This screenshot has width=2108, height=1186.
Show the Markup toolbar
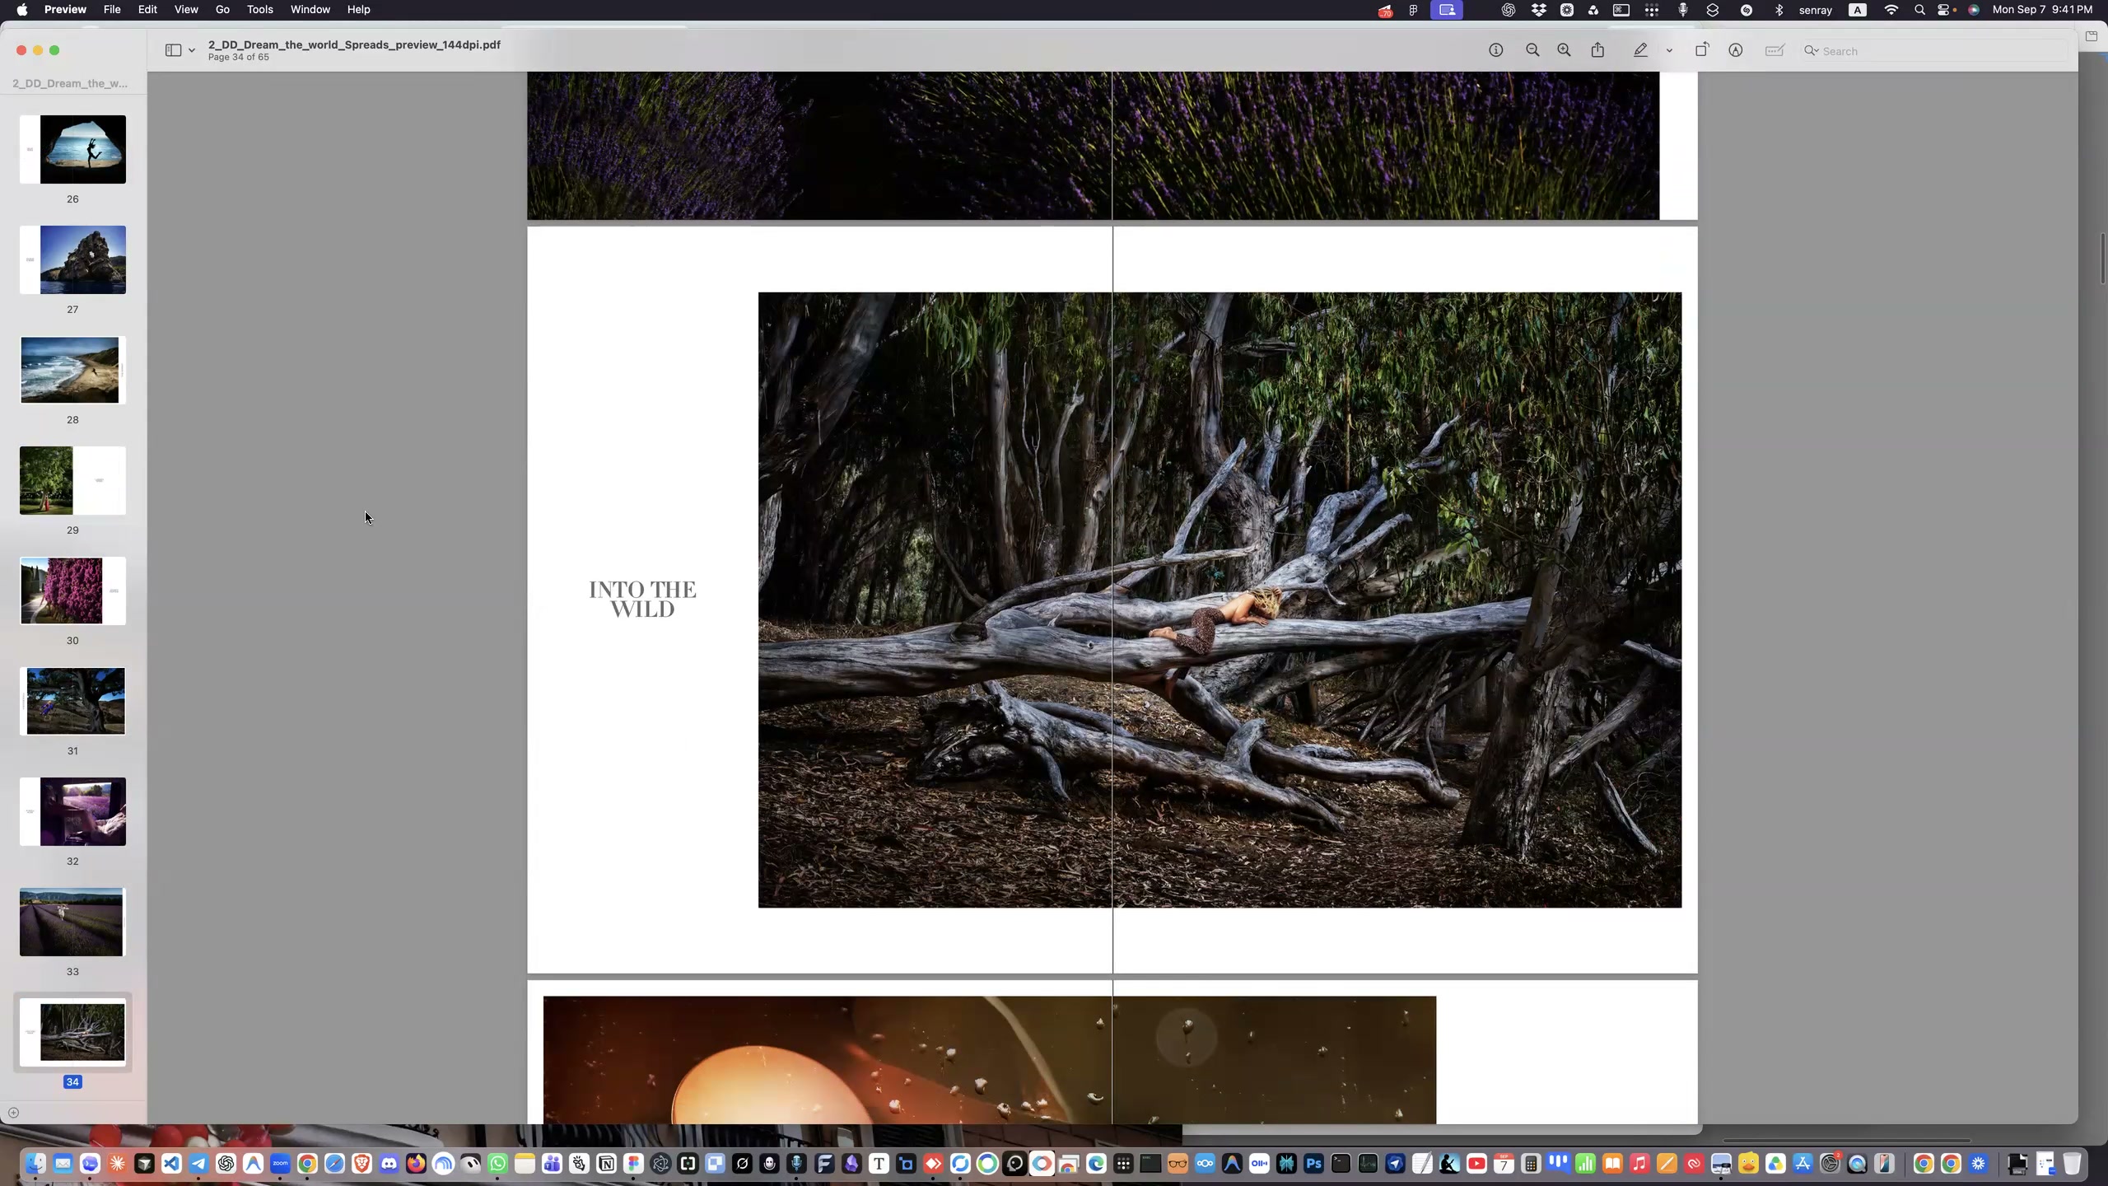(1736, 50)
